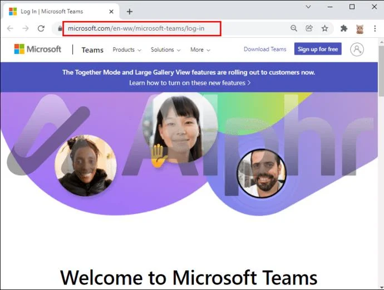Click the Microsoft account sign-in icon
384x290 pixels.
point(357,49)
